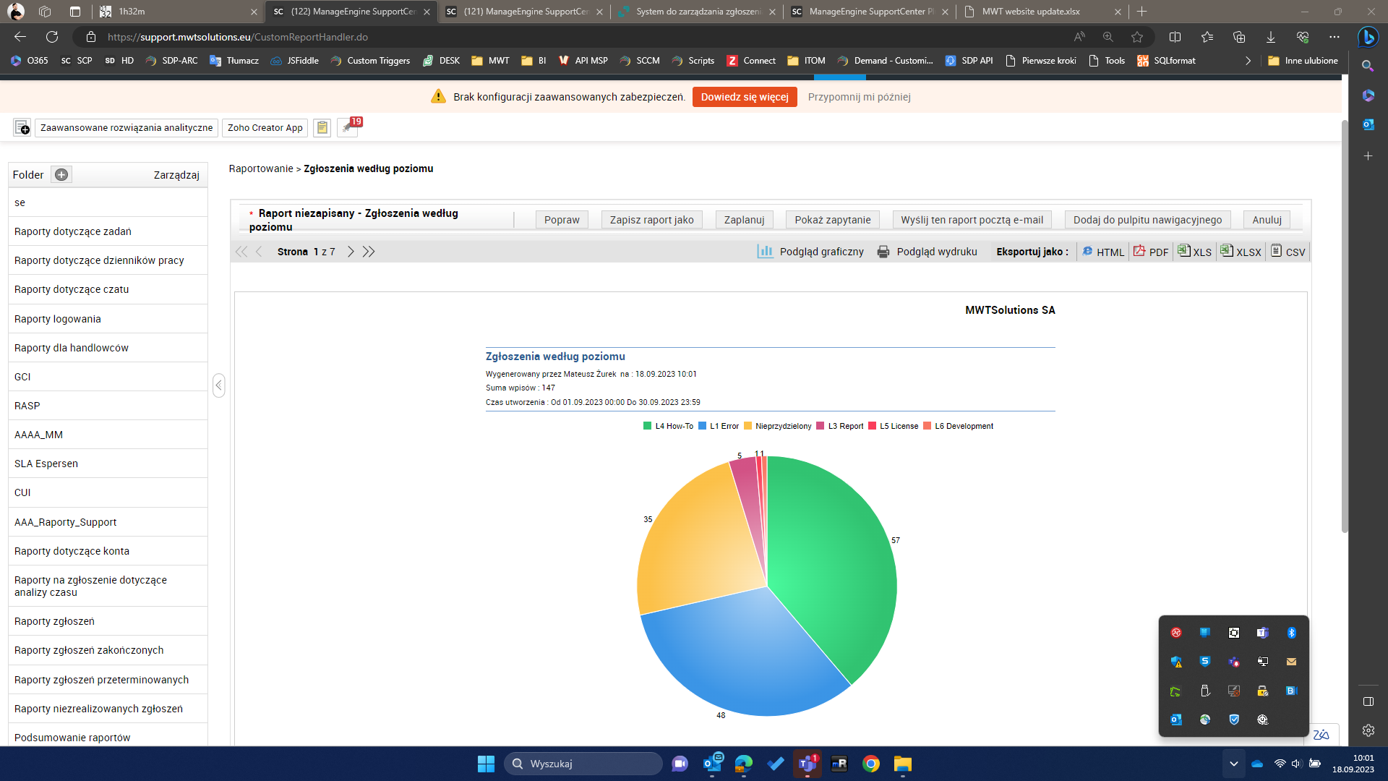The image size is (1388, 781).
Task: Click Zapisz raport jako button
Action: pos(651,220)
